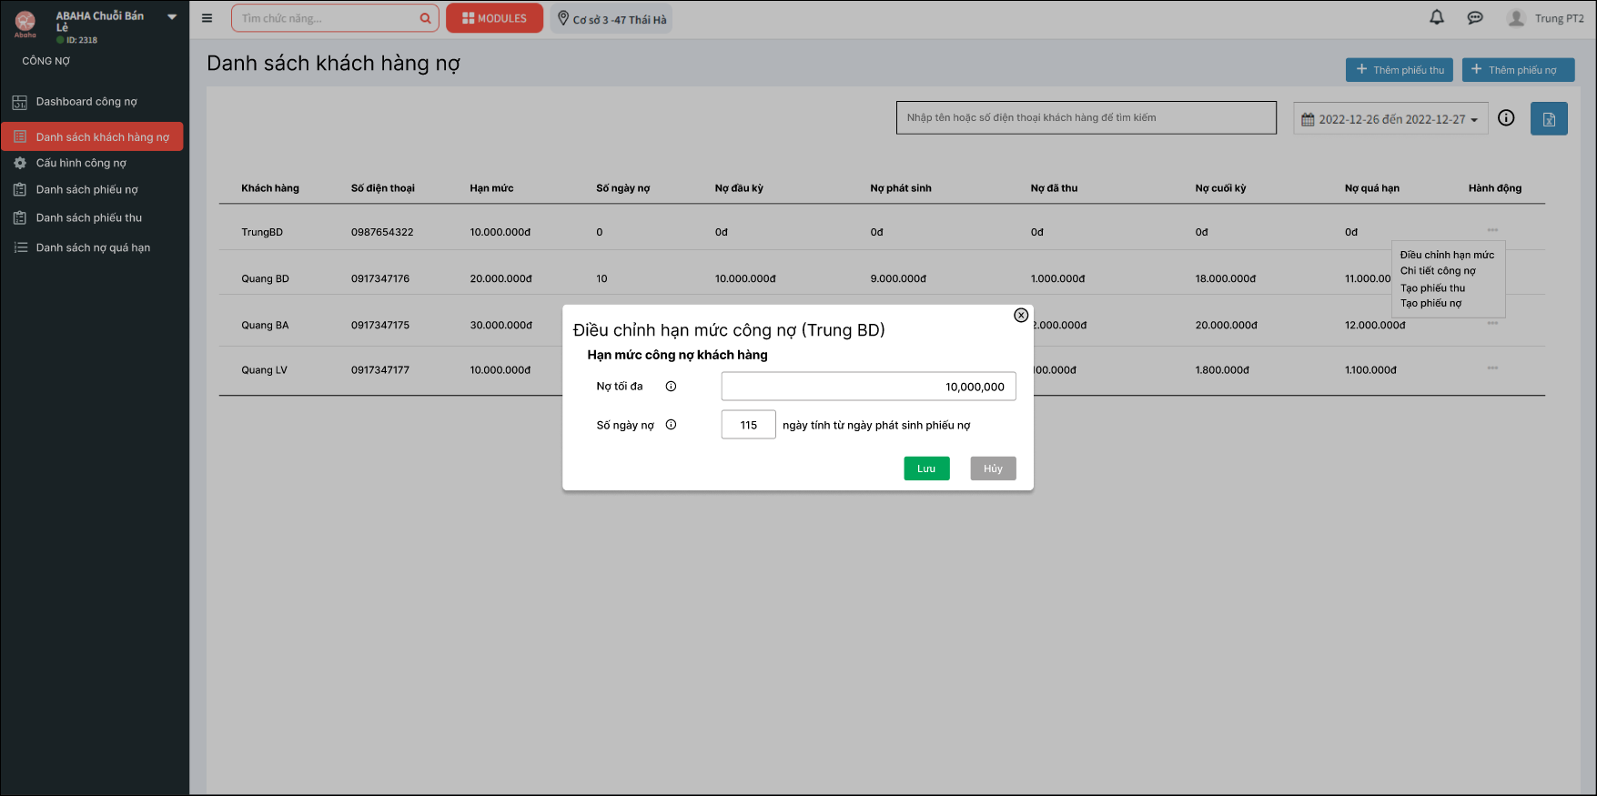Select Chi tiết công nợ from context menu
This screenshot has width=1597, height=796.
point(1438,271)
